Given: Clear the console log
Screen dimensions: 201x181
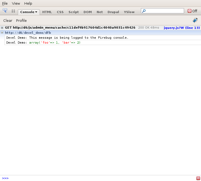Looking at the screenshot, I should [x=8, y=20].
